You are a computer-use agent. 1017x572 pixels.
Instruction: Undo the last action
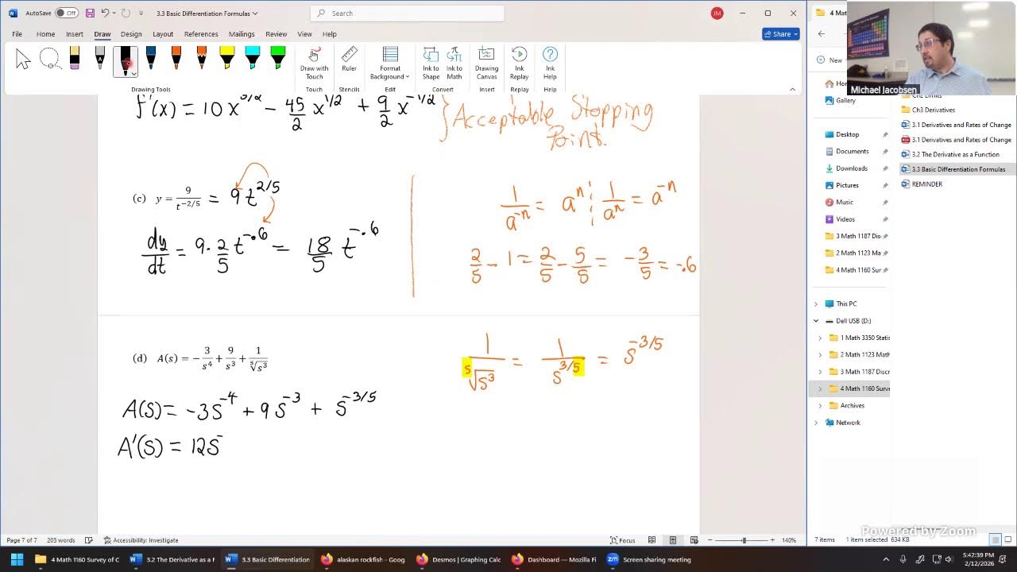point(105,13)
